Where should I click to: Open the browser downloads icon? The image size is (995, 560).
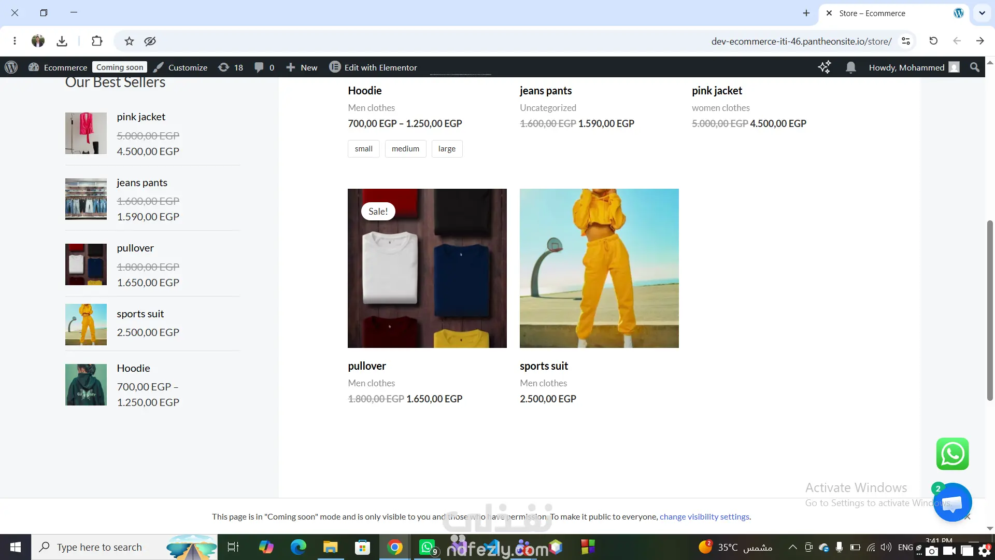coord(62,41)
